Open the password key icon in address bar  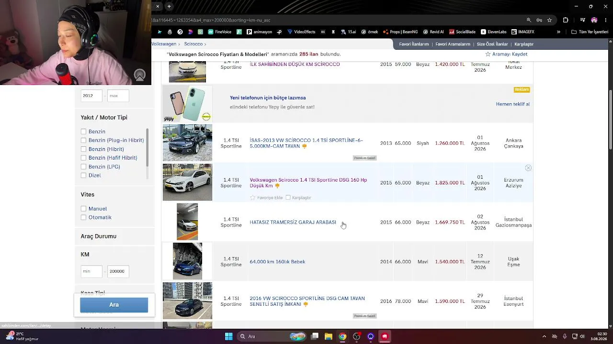539,20
